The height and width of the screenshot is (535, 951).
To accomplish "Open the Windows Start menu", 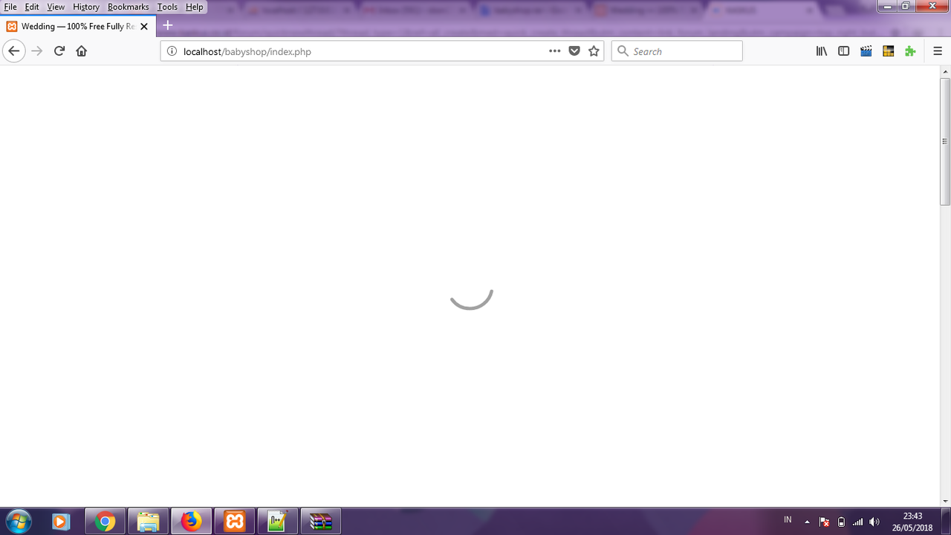I will tap(18, 522).
